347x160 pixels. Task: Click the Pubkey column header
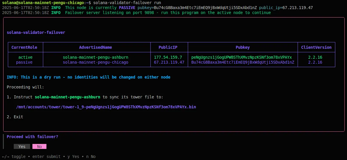click(x=243, y=47)
